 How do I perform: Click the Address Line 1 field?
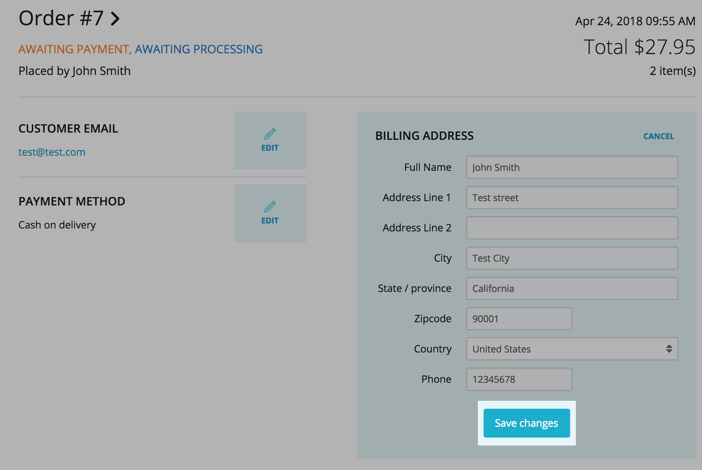(572, 198)
